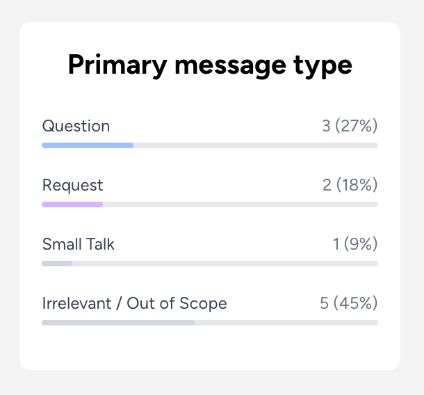Click the Irrelevant / Out of Scope progress bar
The image size is (424, 395).
pos(118,323)
